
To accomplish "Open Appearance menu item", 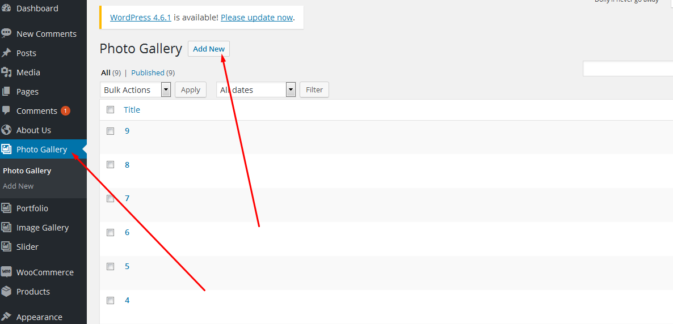I will pyautogui.click(x=40, y=317).
